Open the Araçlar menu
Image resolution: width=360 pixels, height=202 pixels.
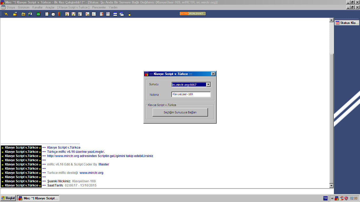tap(50, 7)
